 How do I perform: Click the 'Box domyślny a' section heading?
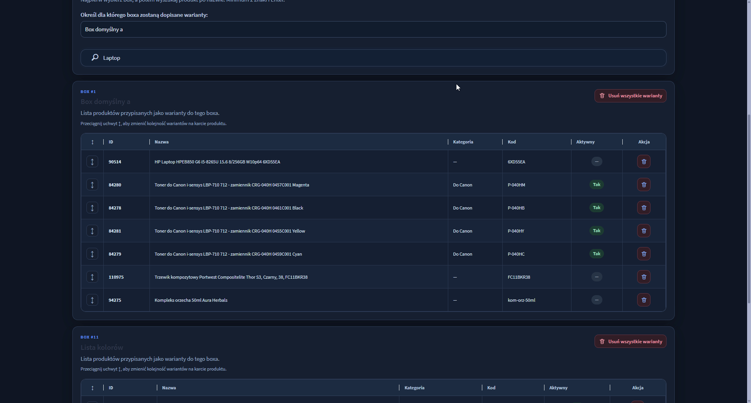106,102
